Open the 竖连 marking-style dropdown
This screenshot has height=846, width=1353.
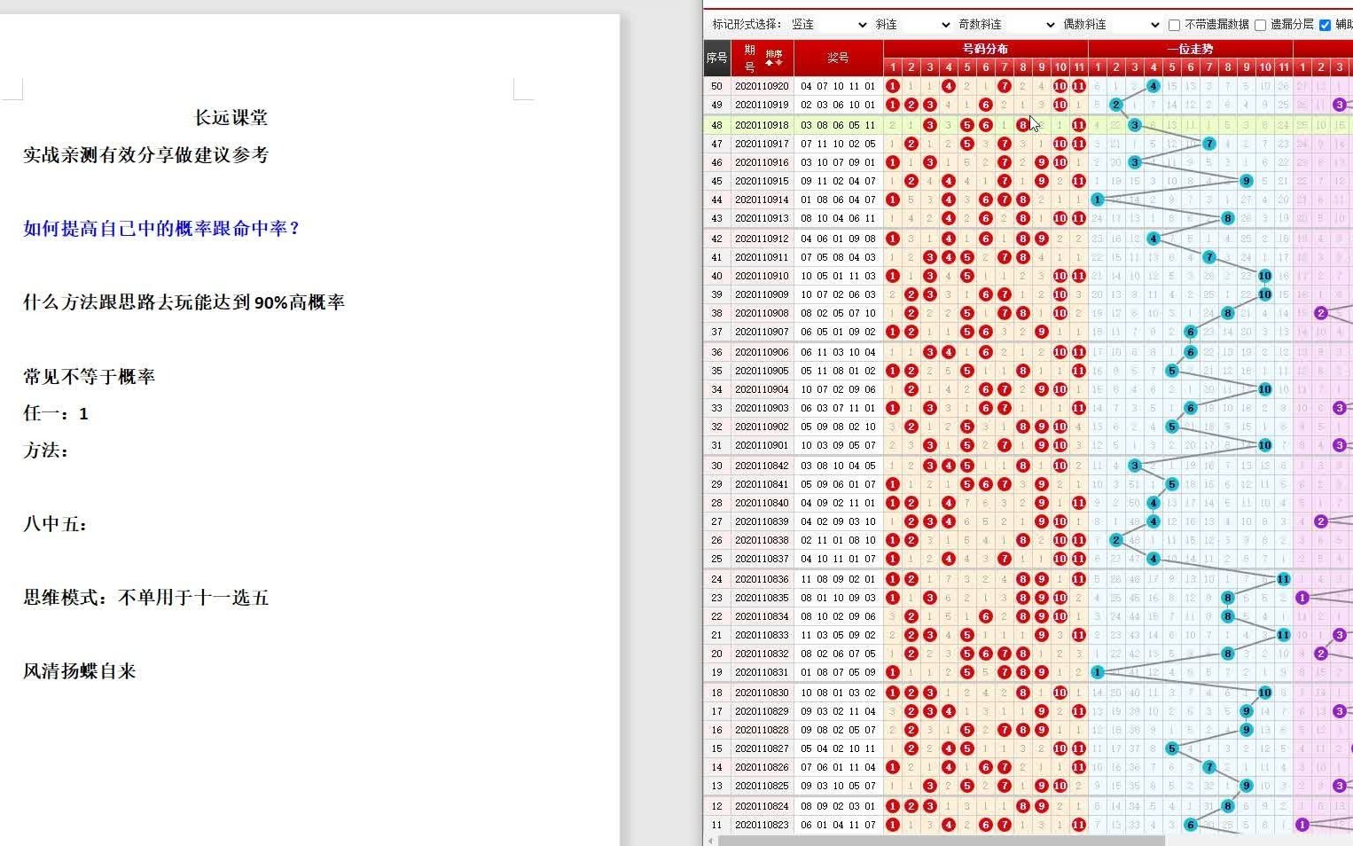829,25
